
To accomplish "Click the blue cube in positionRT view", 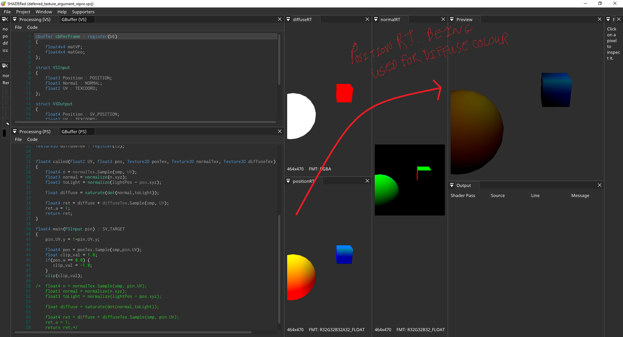I will (x=344, y=254).
